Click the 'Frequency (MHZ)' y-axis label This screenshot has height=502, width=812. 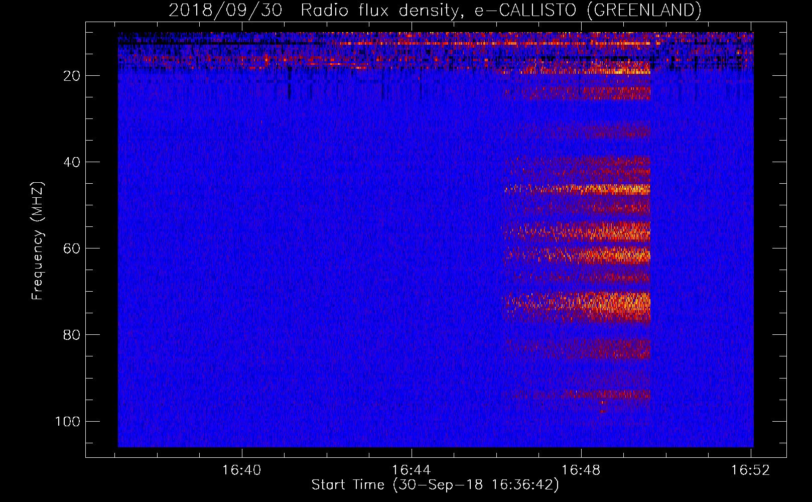point(38,241)
